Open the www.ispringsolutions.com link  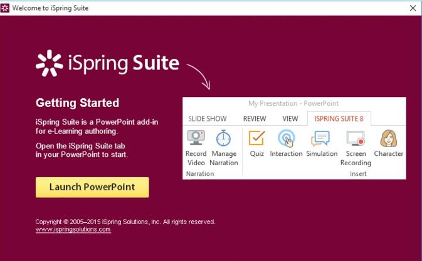click(73, 229)
